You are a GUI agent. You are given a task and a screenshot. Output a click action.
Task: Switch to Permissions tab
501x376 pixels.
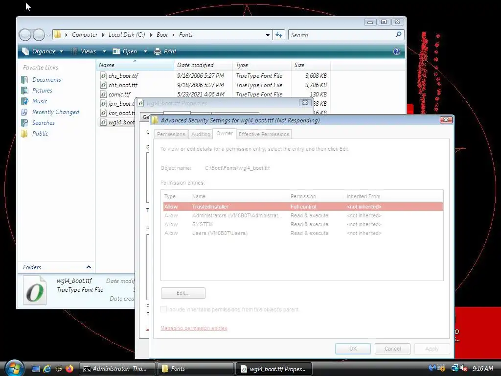click(171, 134)
